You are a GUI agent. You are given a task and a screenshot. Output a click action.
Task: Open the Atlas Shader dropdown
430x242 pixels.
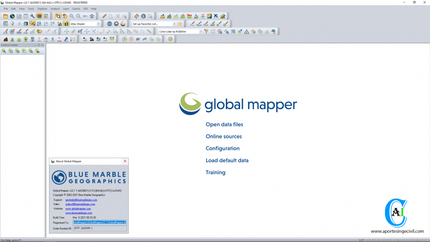point(99,23)
